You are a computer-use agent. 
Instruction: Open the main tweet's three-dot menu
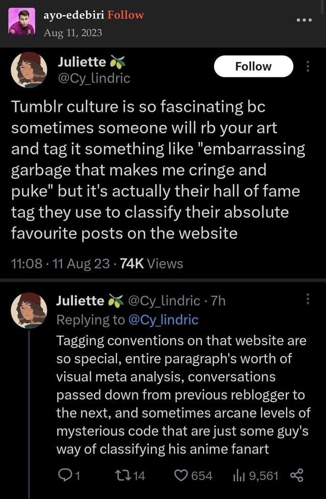307,67
